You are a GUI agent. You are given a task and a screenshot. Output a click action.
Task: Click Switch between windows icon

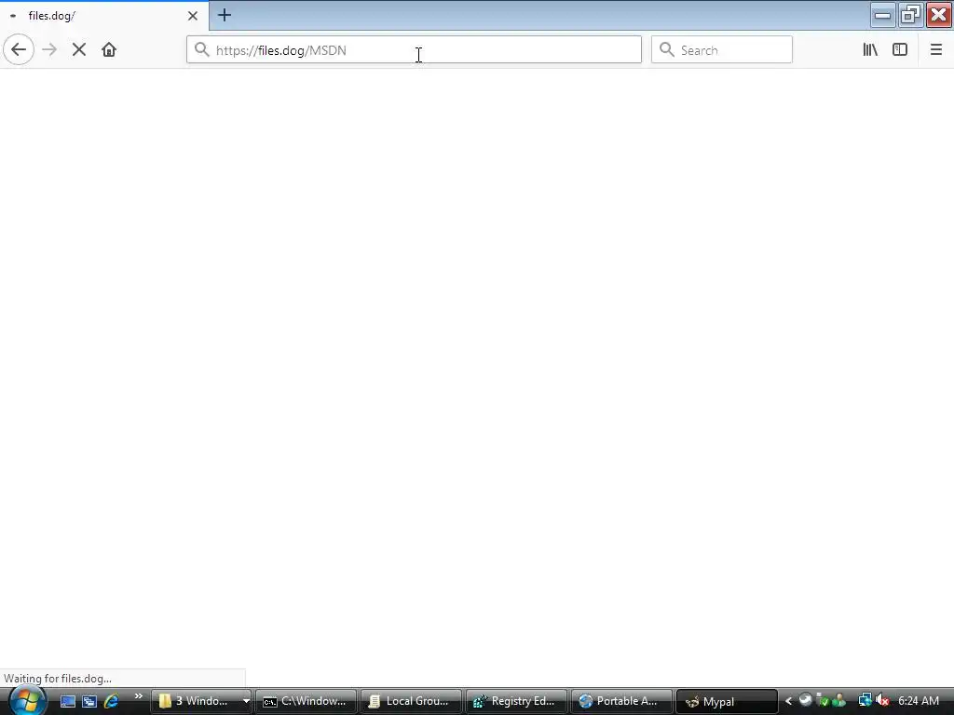pos(89,701)
